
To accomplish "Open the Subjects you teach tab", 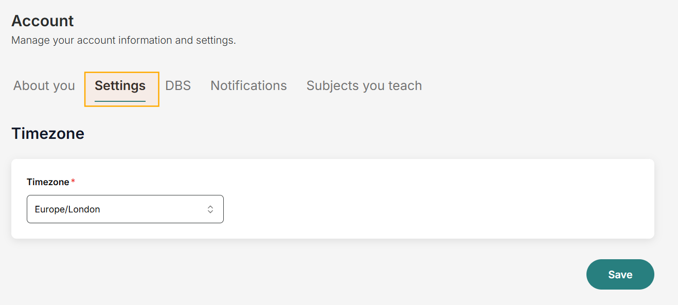I will [x=364, y=86].
